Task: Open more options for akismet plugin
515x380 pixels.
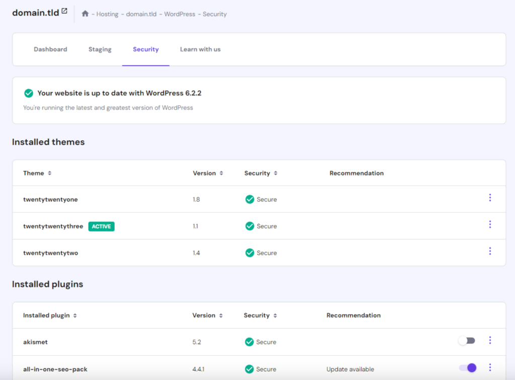Action: [490, 341]
